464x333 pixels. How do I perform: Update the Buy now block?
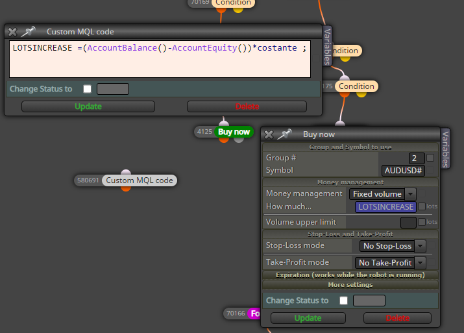pyautogui.click(x=308, y=318)
